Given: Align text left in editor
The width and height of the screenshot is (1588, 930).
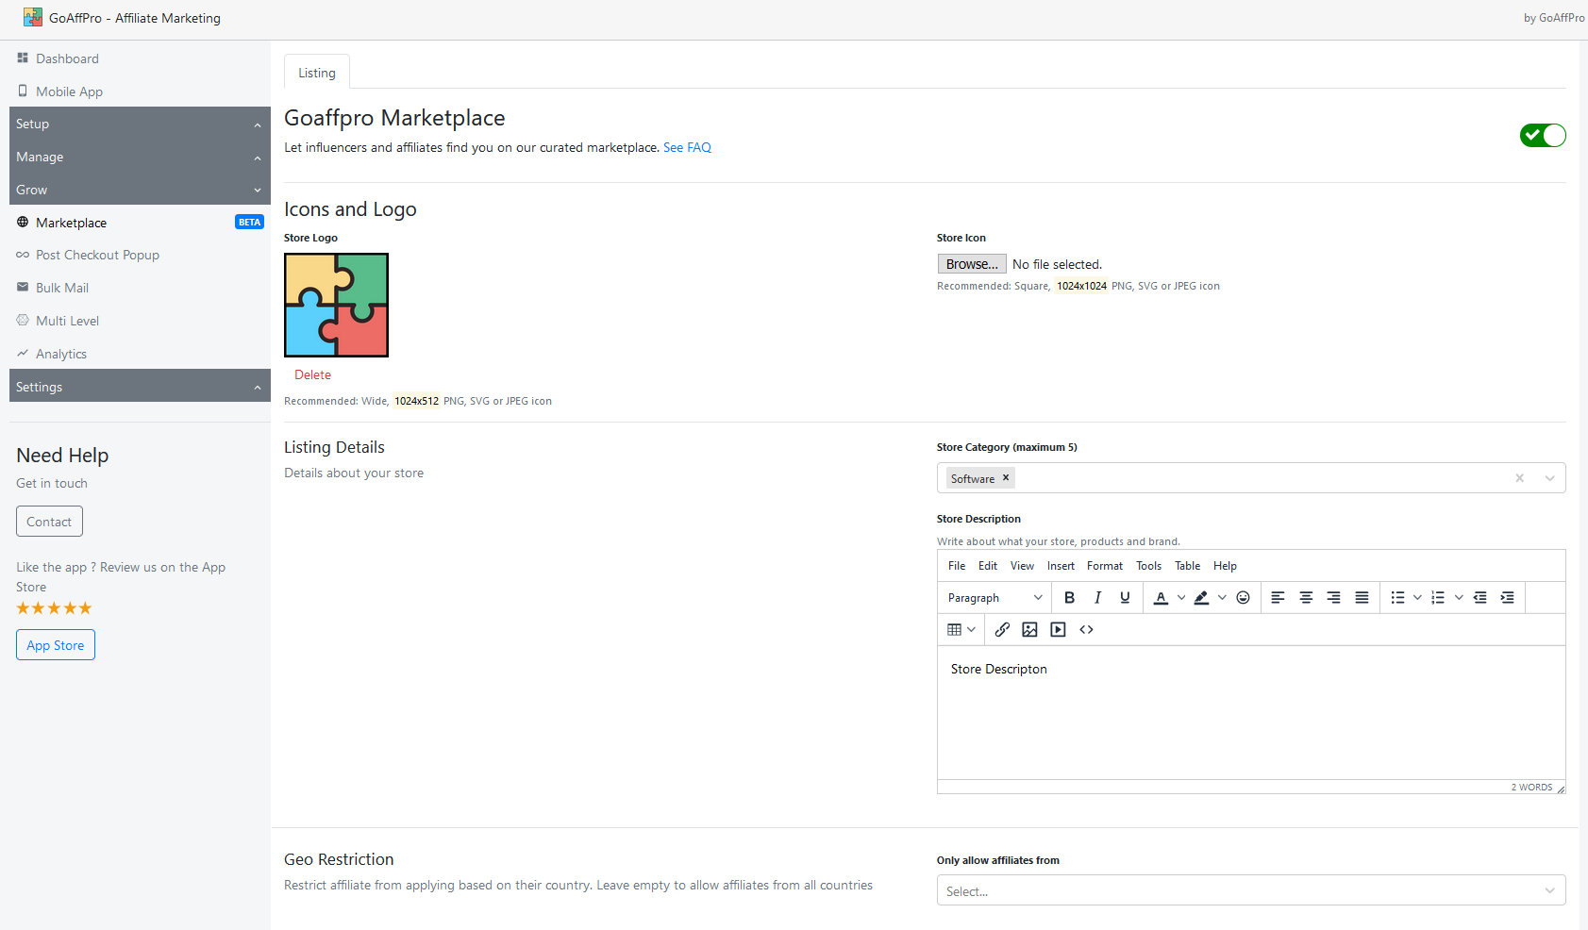Looking at the screenshot, I should pyautogui.click(x=1278, y=597).
